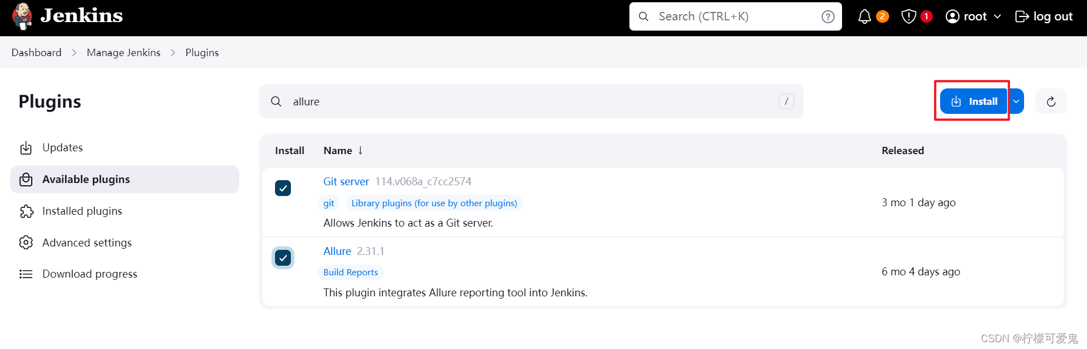
Task: Click the Released column header
Action: (x=903, y=151)
